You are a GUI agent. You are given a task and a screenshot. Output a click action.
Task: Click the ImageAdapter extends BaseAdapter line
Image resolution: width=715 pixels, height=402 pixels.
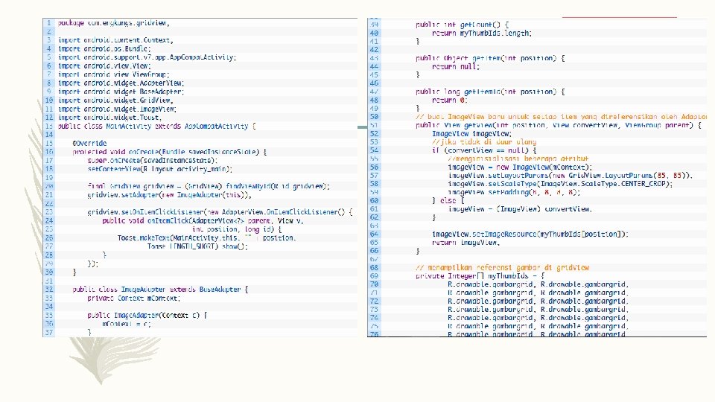point(161,290)
